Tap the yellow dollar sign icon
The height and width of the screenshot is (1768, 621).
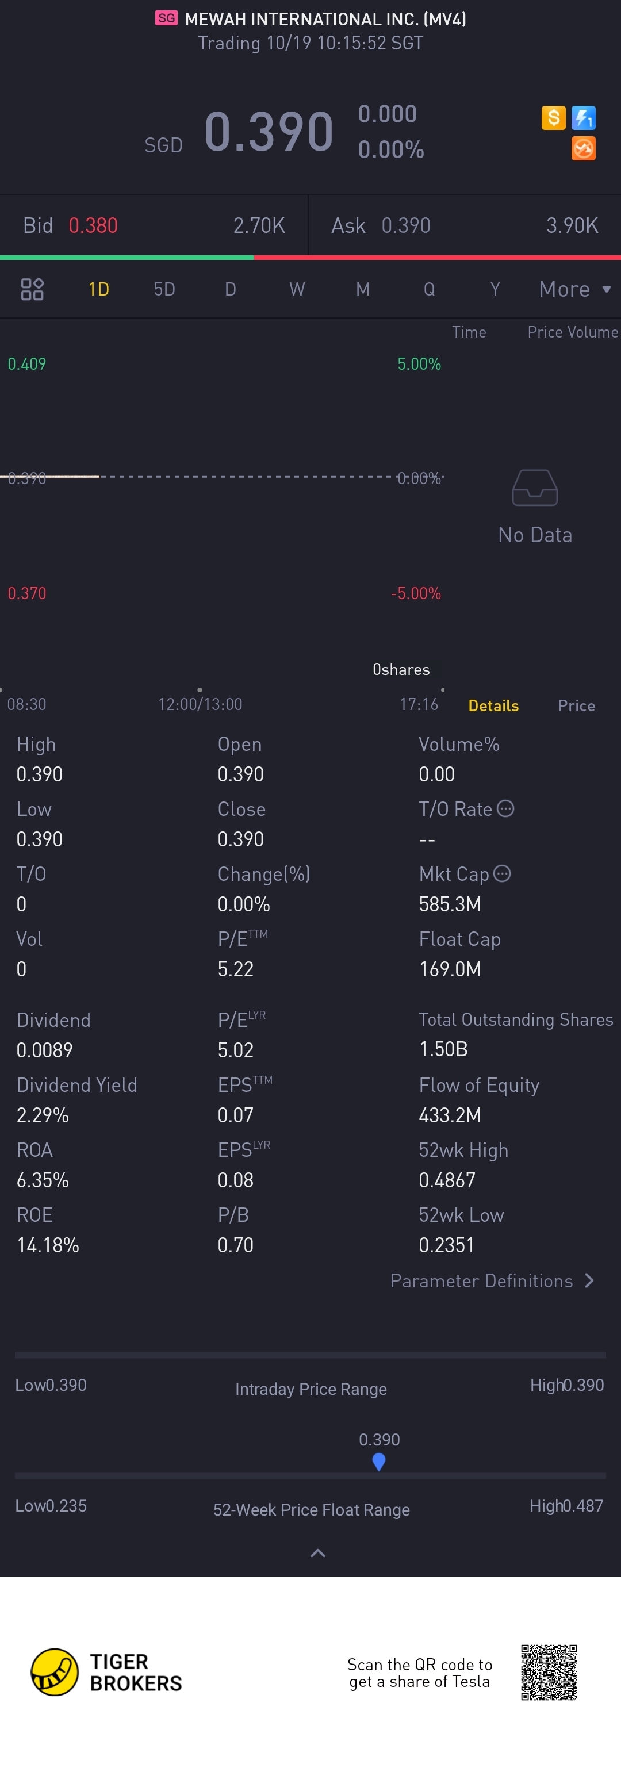(553, 117)
